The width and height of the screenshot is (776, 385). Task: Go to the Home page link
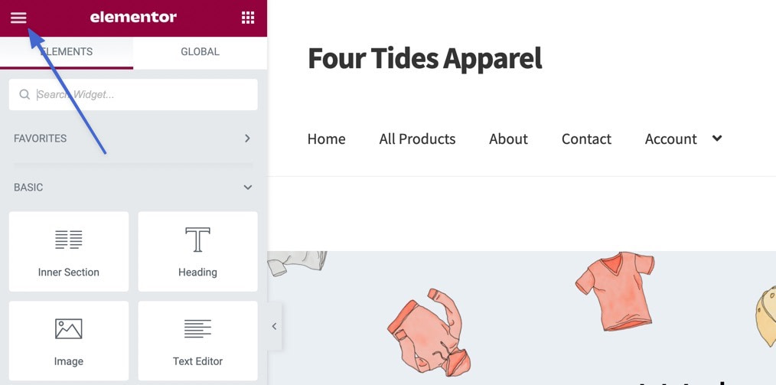point(326,139)
